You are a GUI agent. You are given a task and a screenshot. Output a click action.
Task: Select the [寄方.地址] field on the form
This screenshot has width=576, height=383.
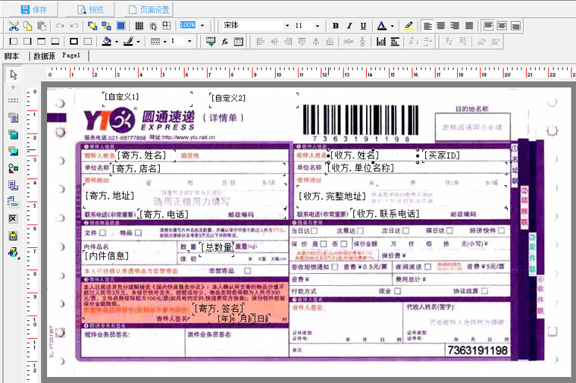pyautogui.click(x=110, y=195)
